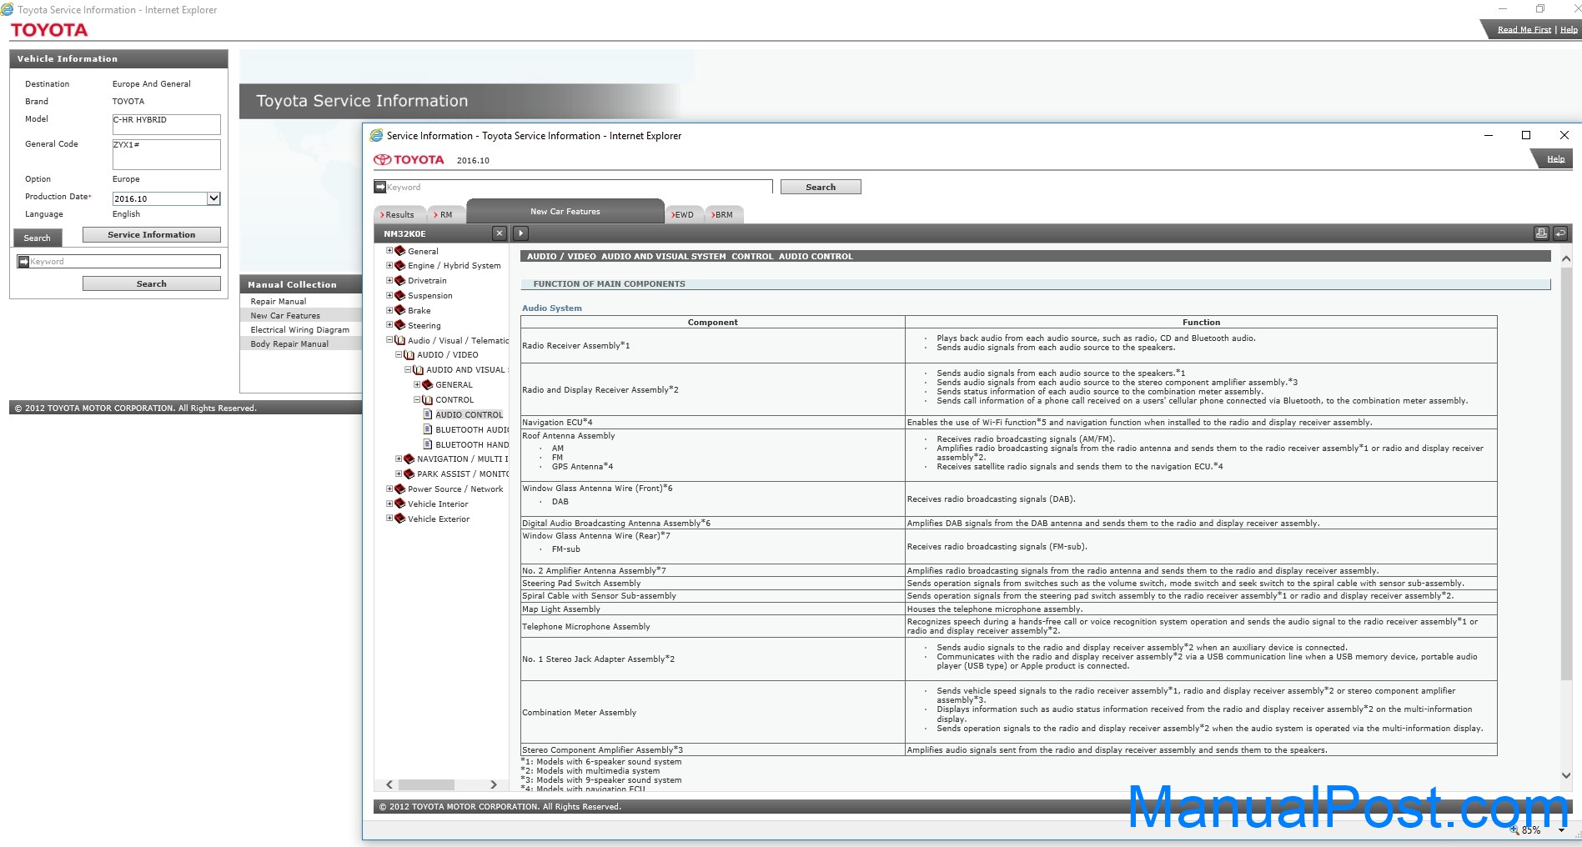
Task: Open the Read Me First link
Action: tap(1524, 30)
